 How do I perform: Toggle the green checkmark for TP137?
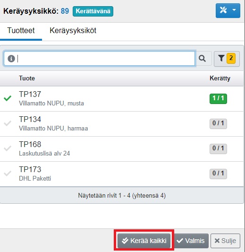8,98
